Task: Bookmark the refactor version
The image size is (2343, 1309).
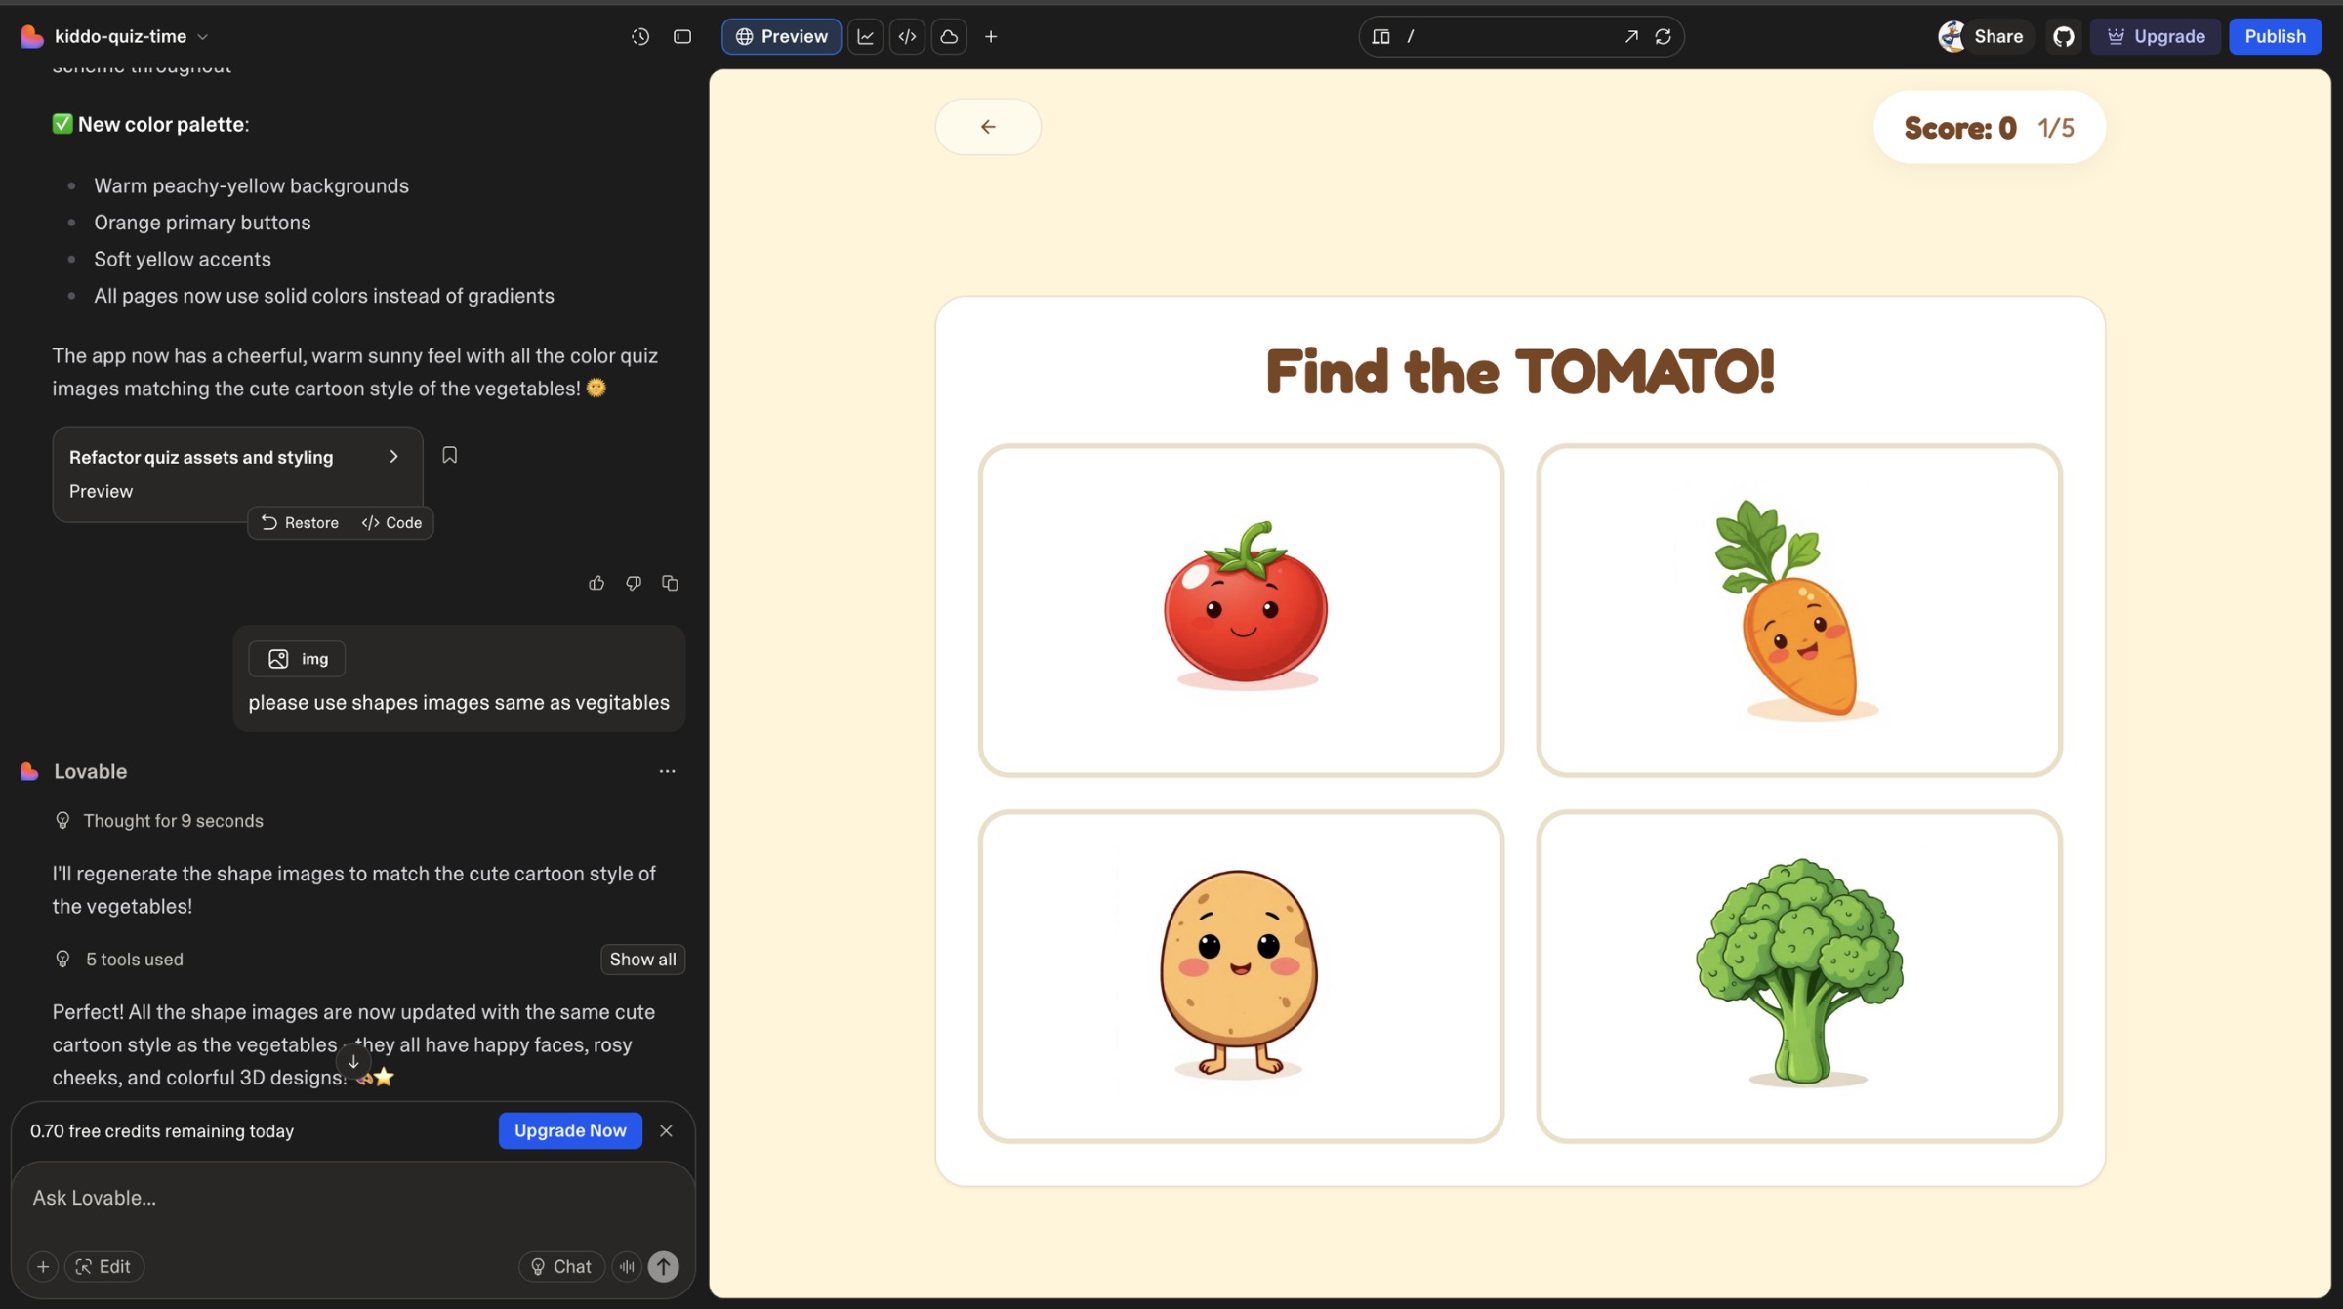Action: (449, 455)
